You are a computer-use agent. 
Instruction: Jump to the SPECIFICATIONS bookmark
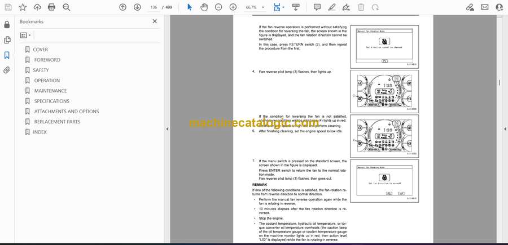pos(52,101)
